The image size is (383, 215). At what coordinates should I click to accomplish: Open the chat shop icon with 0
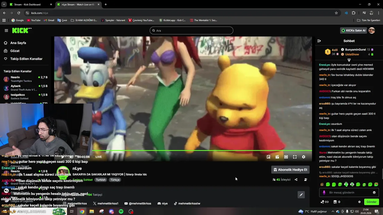coord(337,202)
